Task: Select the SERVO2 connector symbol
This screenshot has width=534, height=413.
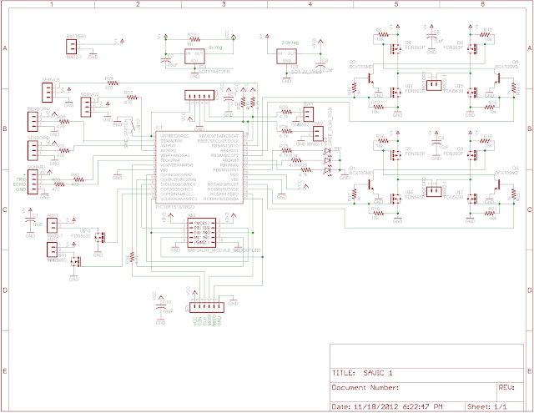Action: tap(85, 107)
